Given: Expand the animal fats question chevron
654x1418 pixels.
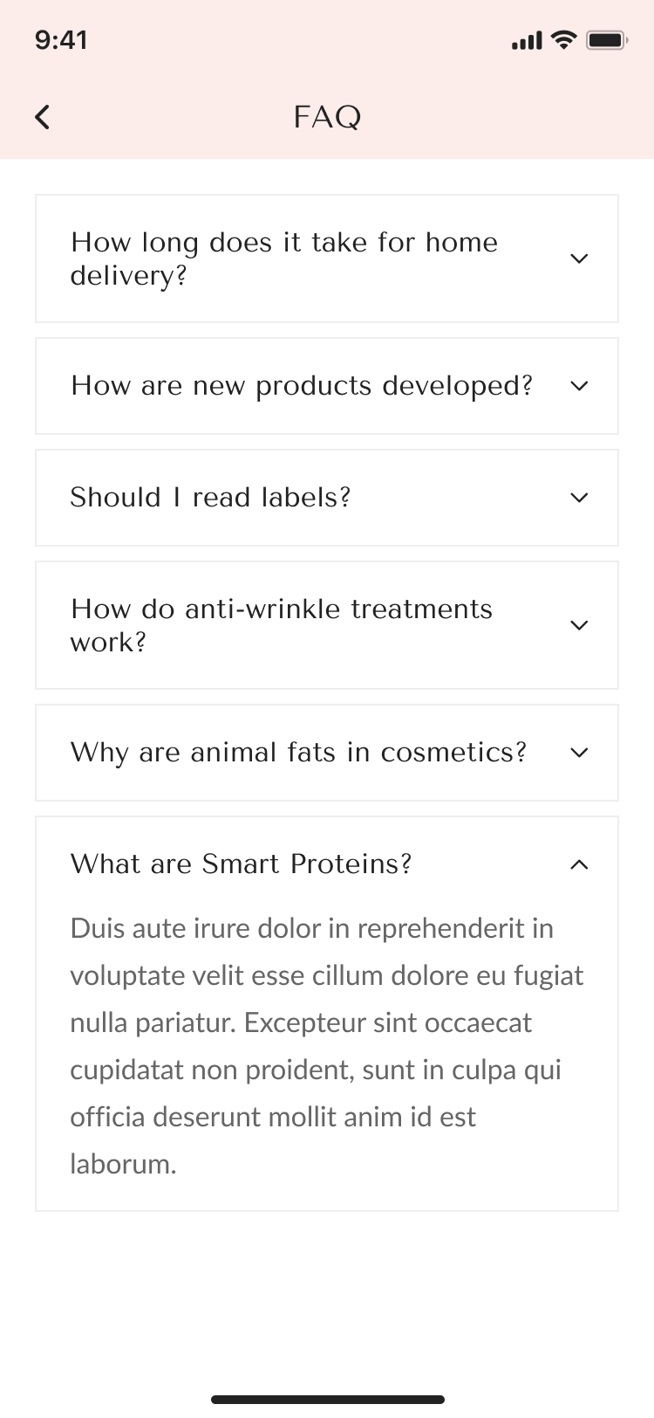Looking at the screenshot, I should click(579, 753).
